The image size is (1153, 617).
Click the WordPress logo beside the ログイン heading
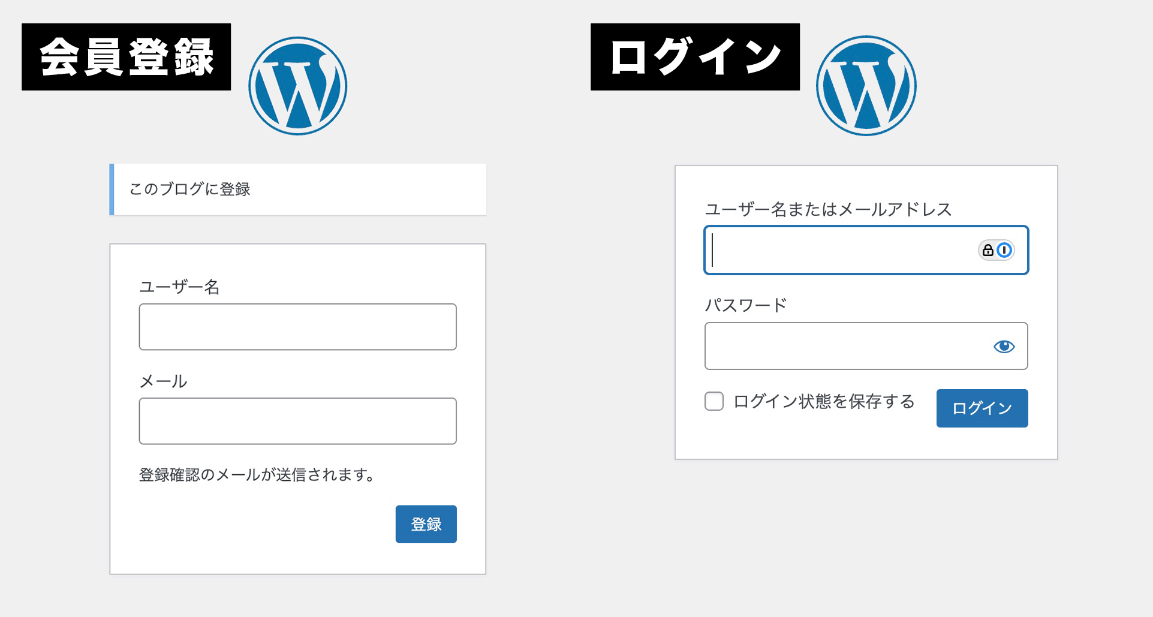pyautogui.click(x=866, y=86)
